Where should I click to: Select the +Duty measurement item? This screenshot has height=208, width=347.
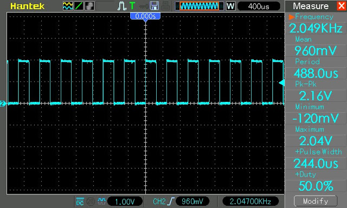coord(306,174)
